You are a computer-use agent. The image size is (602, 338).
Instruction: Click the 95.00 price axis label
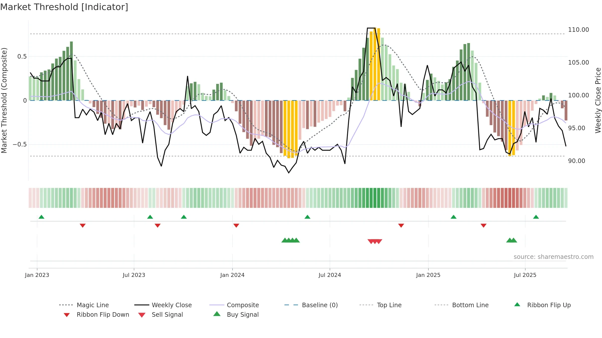(x=577, y=128)
